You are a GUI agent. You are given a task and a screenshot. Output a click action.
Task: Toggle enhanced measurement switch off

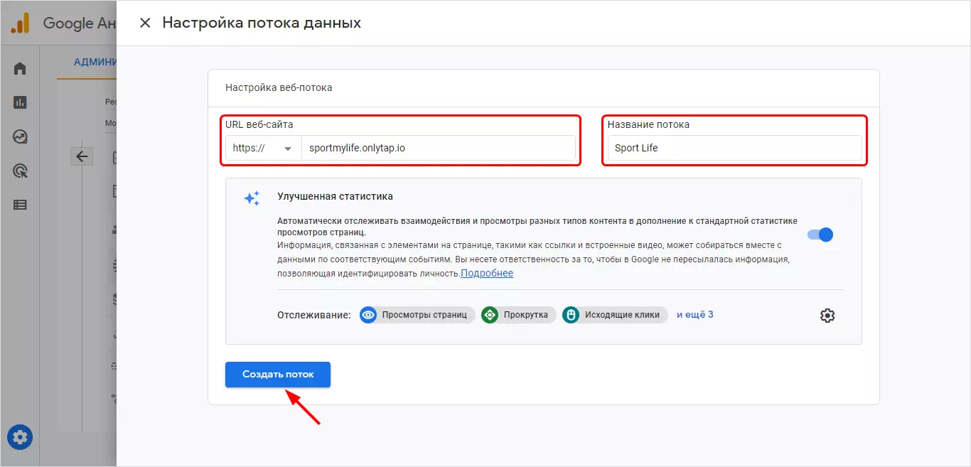pyautogui.click(x=820, y=235)
